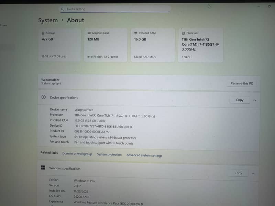Select the Product ID 00331-10000-00001-AA756
This screenshot has width=275, height=206.
click(x=92, y=132)
